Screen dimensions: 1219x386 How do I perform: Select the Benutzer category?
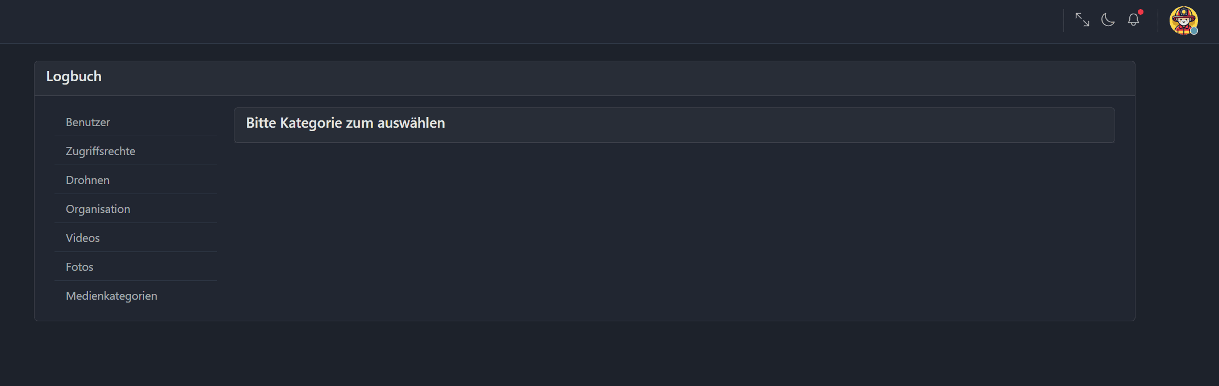click(88, 122)
